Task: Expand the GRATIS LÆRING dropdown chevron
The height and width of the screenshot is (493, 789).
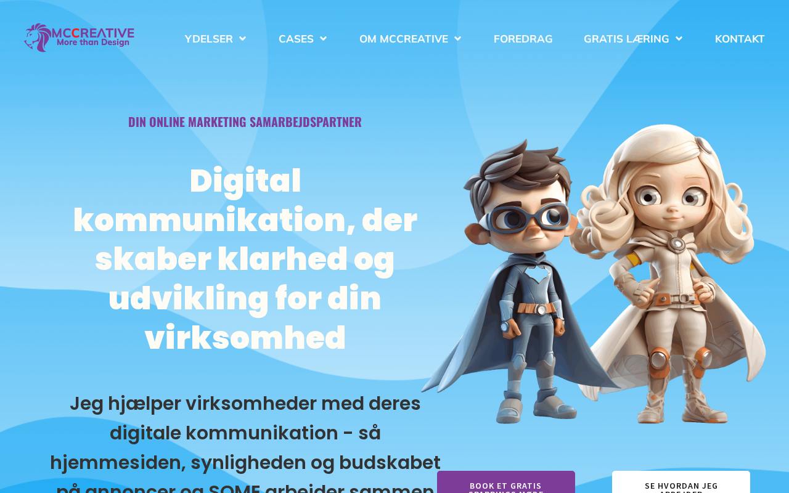Action: (679, 39)
